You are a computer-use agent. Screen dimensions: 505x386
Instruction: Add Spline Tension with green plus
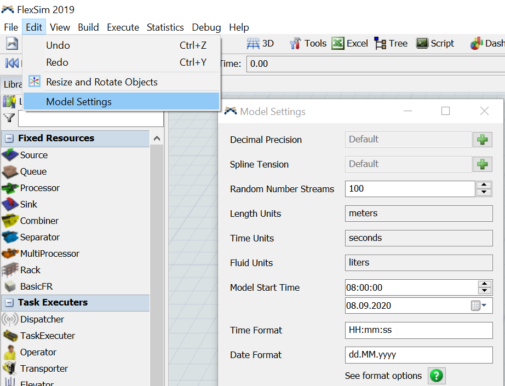tap(482, 164)
